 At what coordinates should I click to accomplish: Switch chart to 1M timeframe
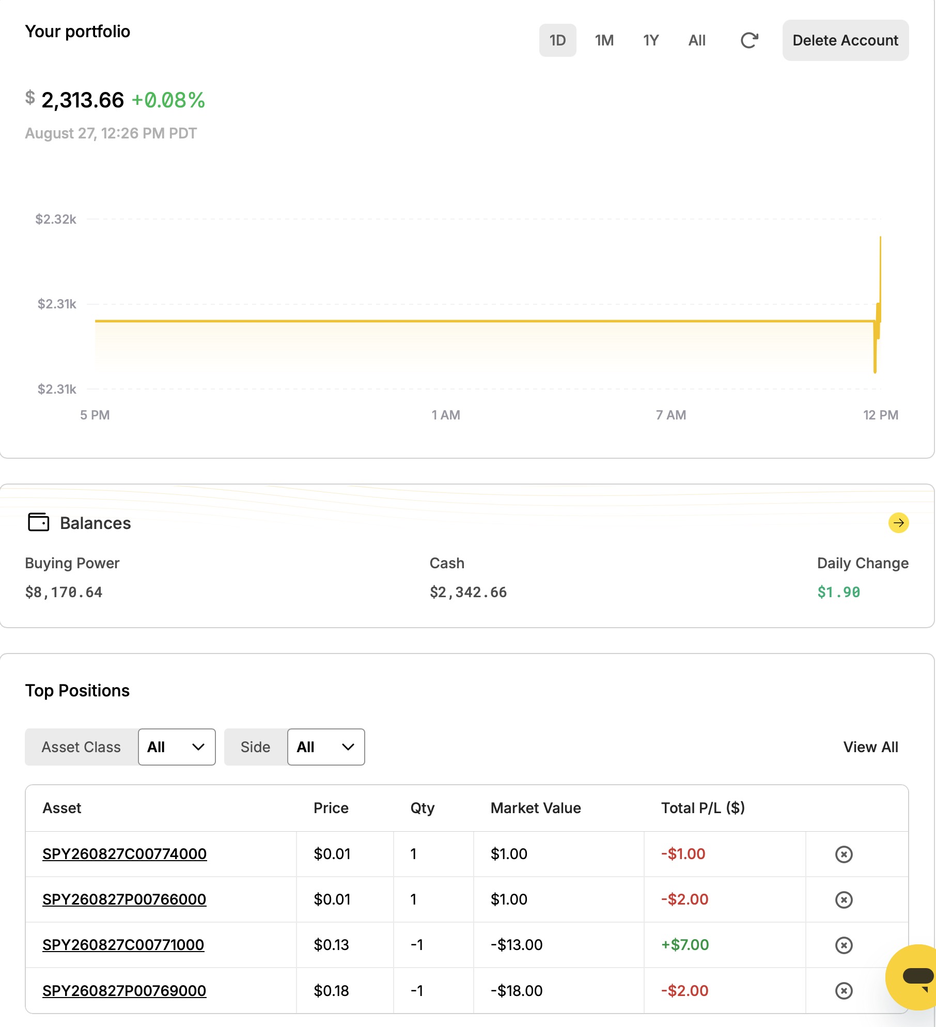pos(604,40)
